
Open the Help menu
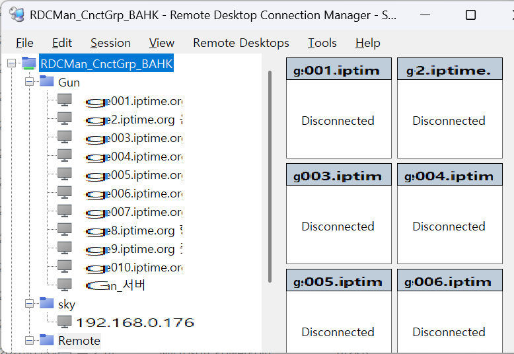coord(367,43)
